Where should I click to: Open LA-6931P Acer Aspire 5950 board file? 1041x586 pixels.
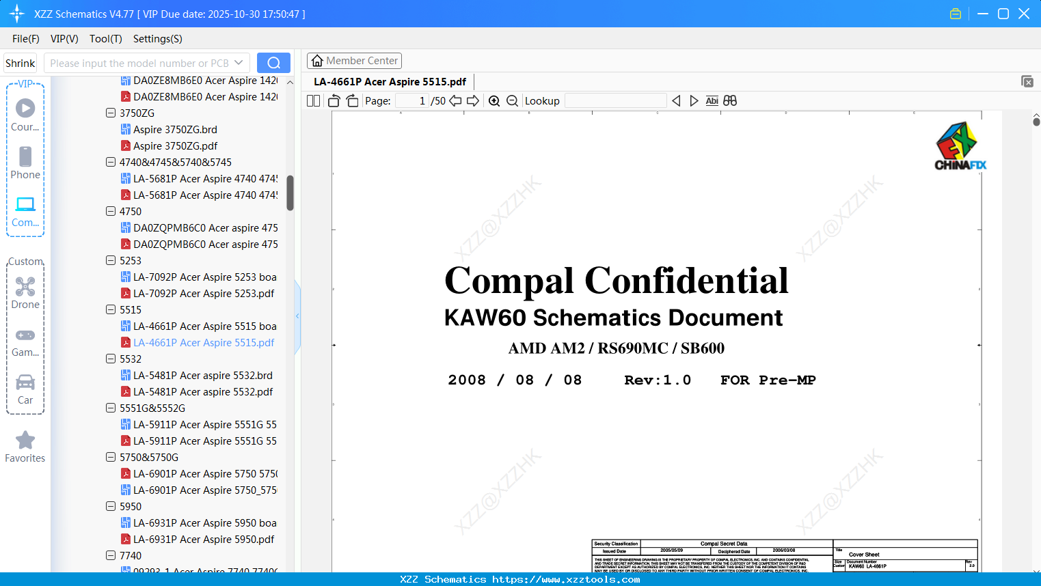199,522
